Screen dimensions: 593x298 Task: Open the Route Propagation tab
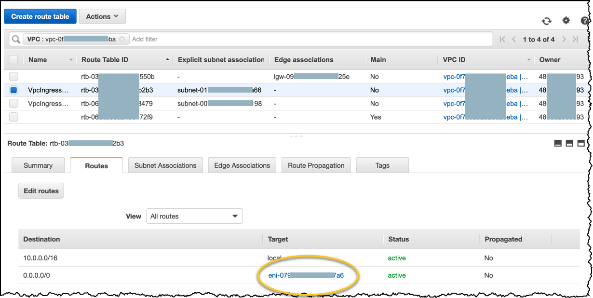(x=316, y=165)
